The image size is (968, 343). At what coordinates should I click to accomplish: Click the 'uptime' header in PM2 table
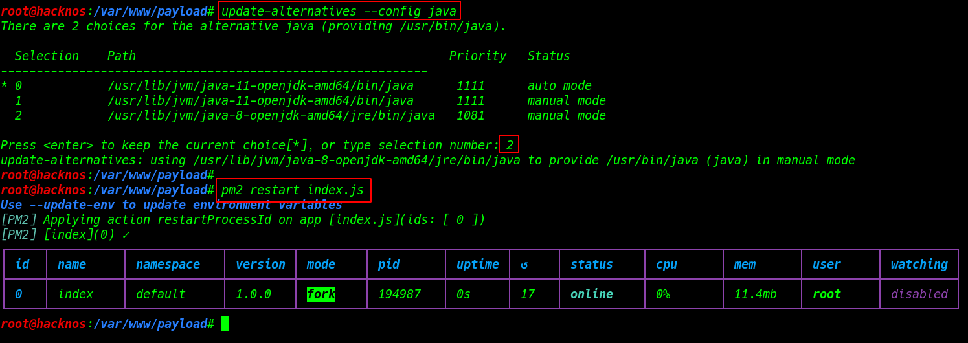[x=478, y=264]
